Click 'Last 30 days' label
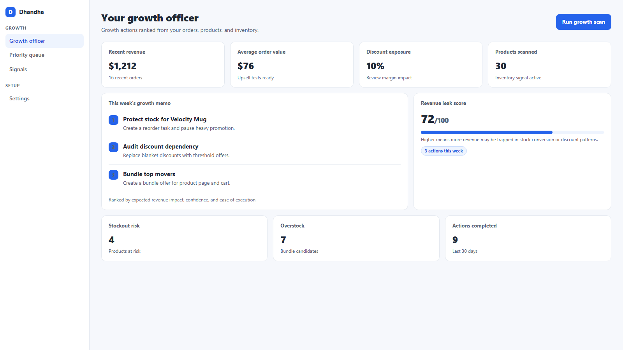This screenshot has height=350, width=623. 465,251
